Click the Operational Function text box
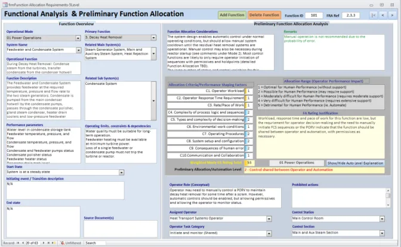The image size is (401, 247). tap(44, 68)
